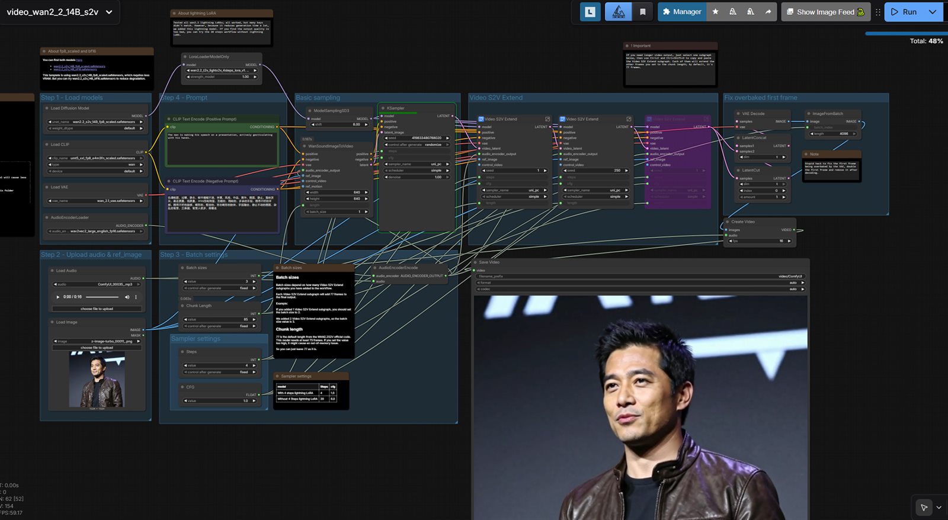948x520 pixels.
Task: Click the share arrow icon in the toolbar
Action: tap(768, 12)
